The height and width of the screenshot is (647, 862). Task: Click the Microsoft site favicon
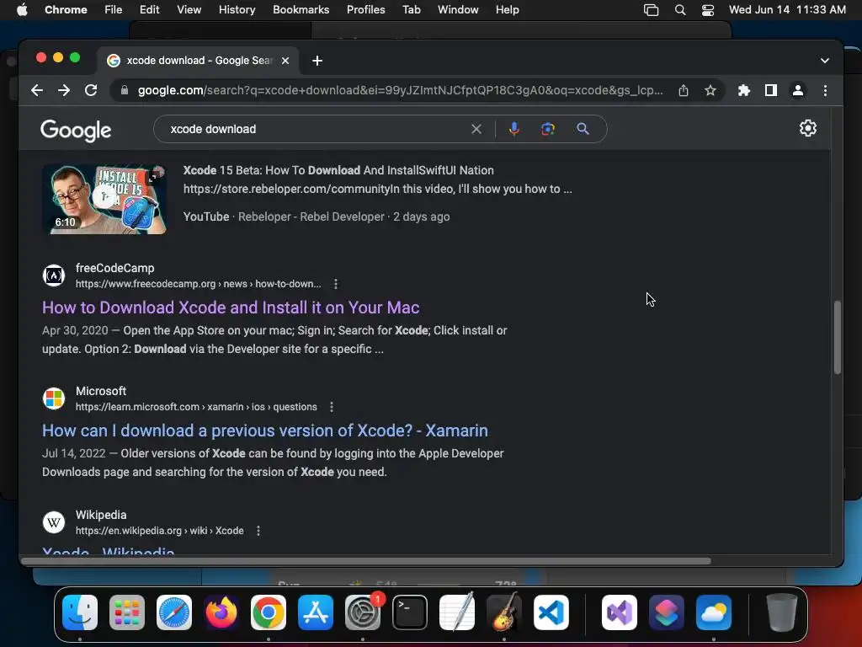54,398
